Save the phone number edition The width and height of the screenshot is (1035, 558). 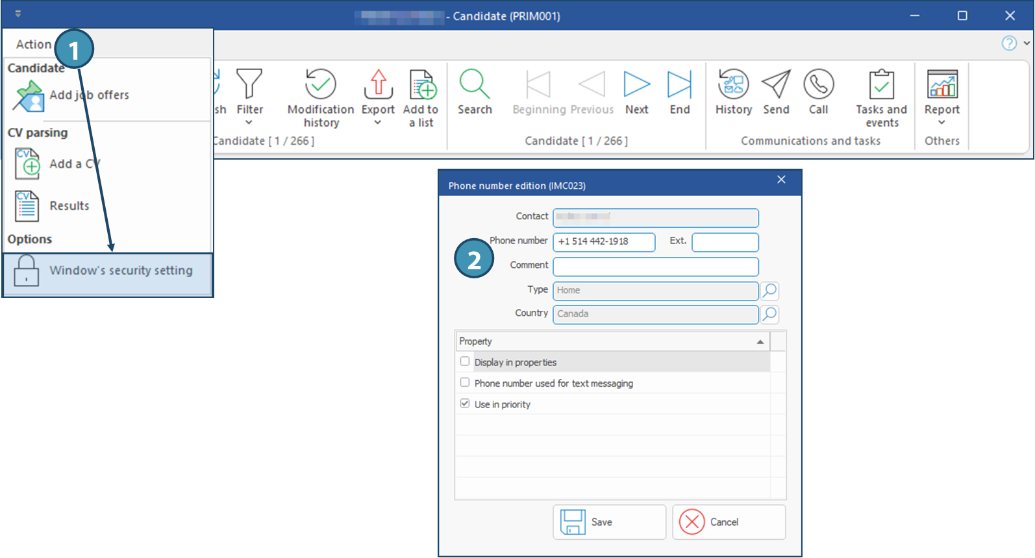tap(609, 522)
